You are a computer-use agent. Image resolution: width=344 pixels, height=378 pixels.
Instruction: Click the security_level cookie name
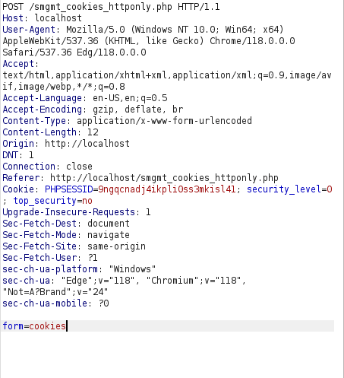[x=284, y=189]
